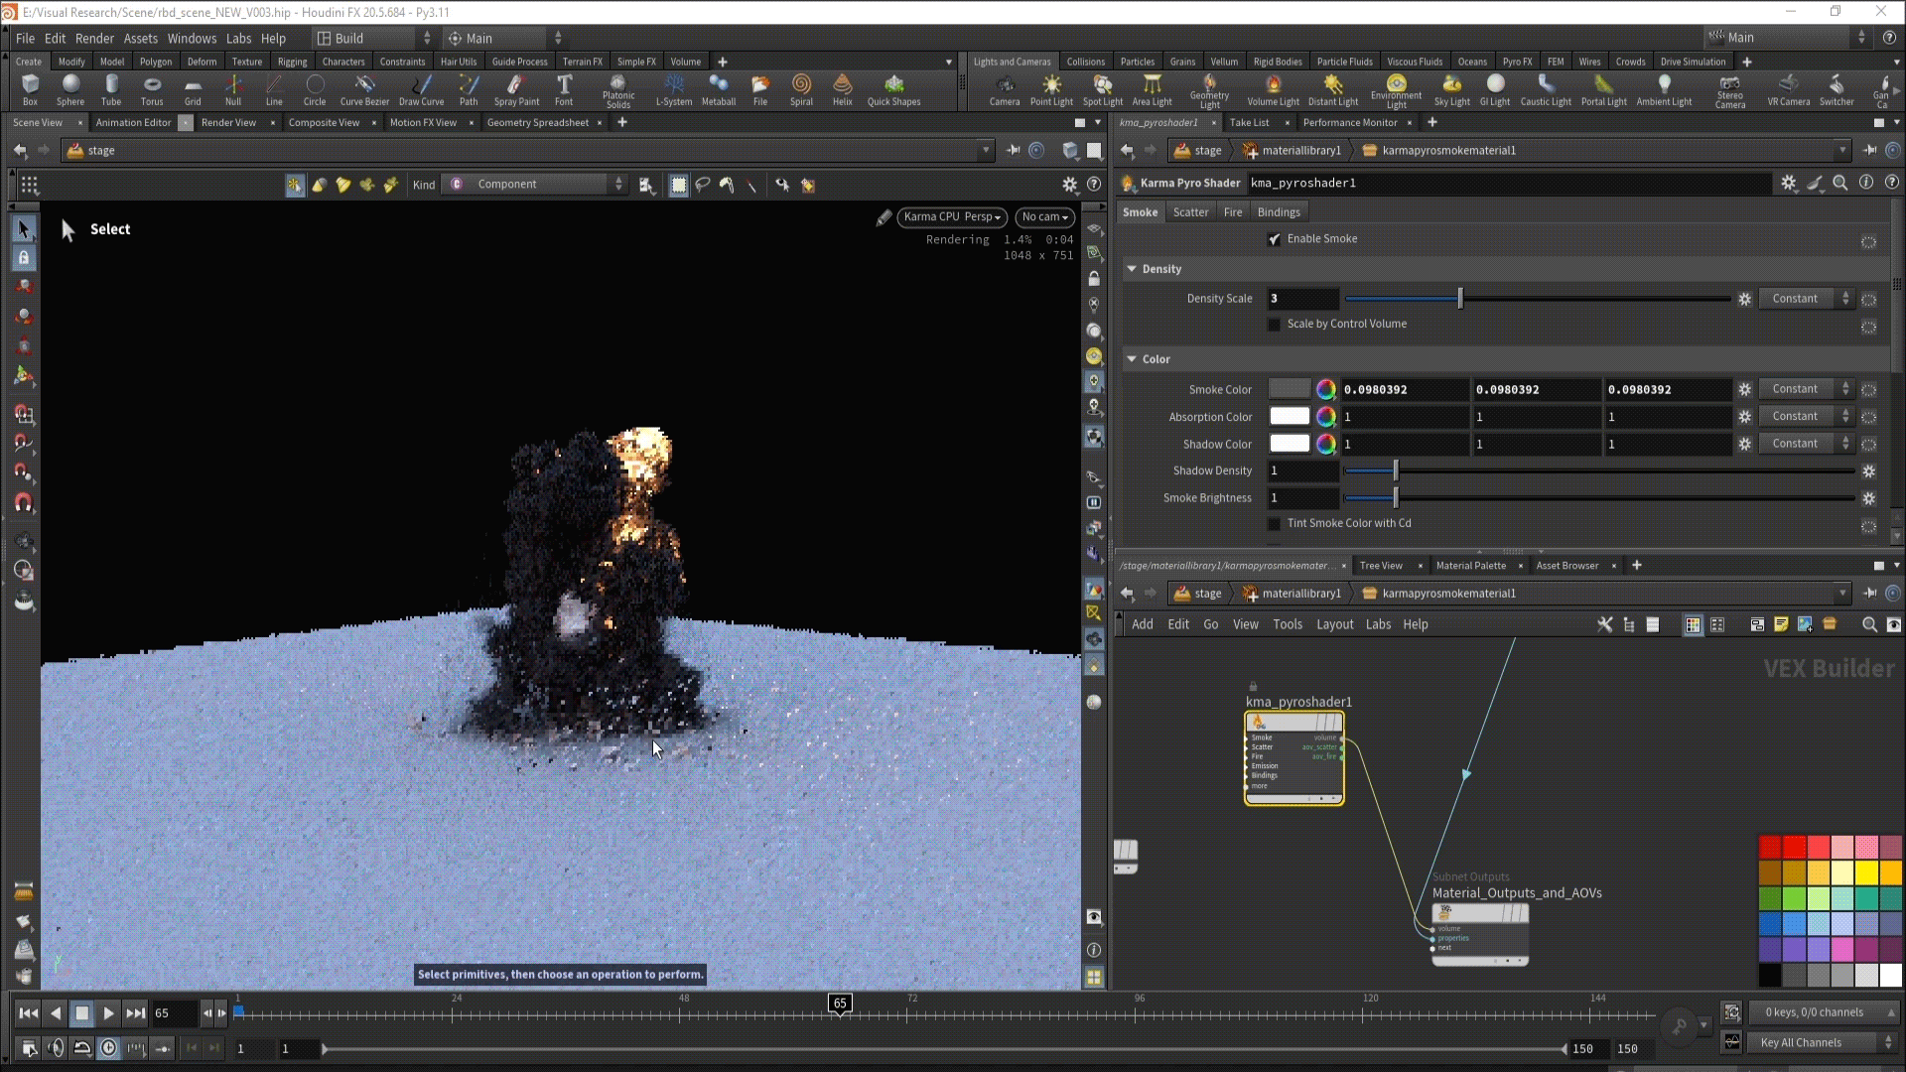
Task: Click the Density Scale value field
Action: click(1302, 299)
